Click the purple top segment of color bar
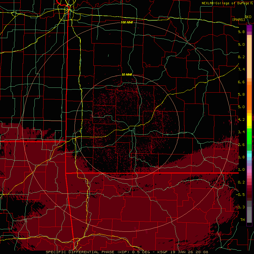Screen dimensions: 254x254 click(x=249, y=28)
